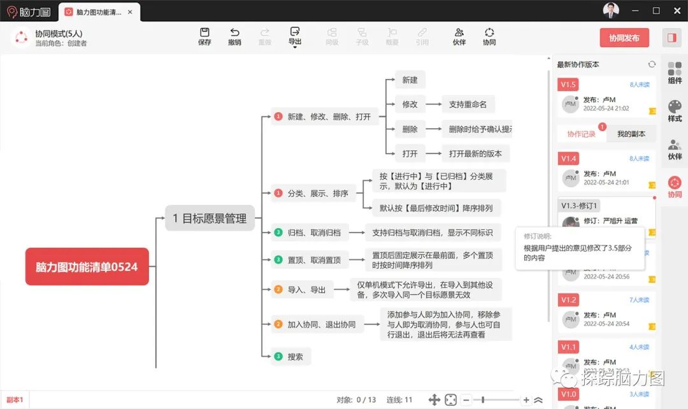
Task: Switch to the 我的副本 tab
Action: (x=631, y=133)
